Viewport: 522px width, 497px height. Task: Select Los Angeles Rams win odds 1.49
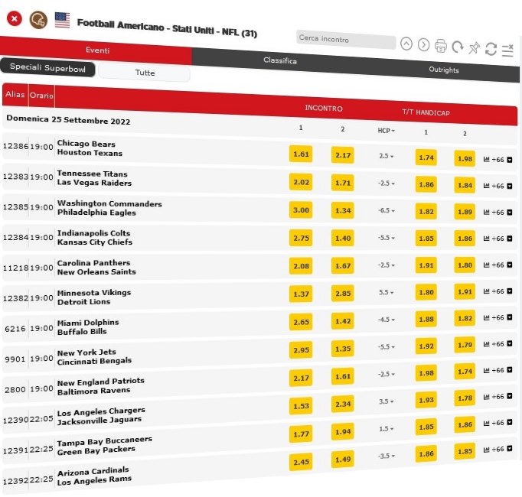pyautogui.click(x=343, y=460)
